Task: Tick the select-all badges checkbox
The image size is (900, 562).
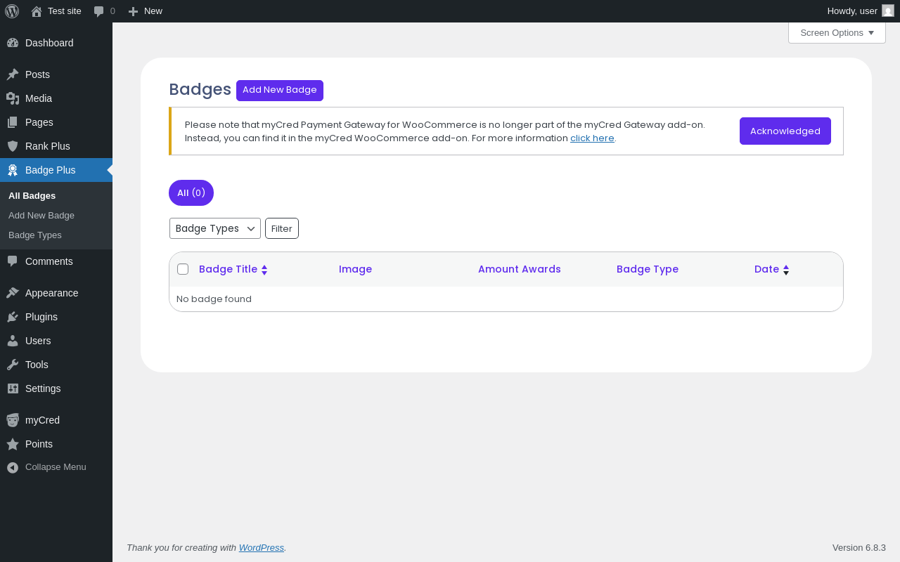Action: [183, 269]
